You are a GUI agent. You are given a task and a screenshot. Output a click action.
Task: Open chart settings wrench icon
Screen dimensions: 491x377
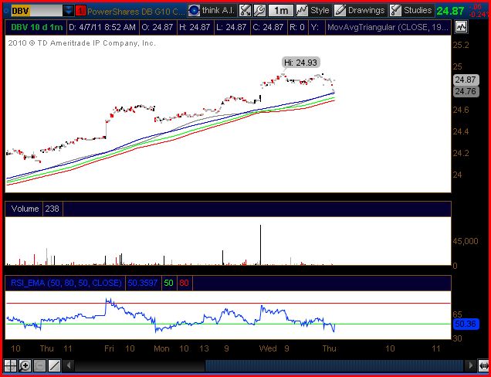point(259,11)
